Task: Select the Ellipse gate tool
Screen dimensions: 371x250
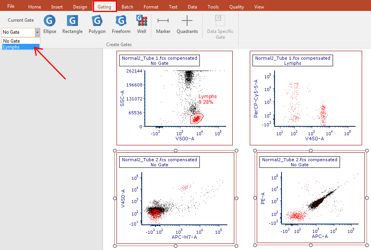Action: tap(50, 24)
